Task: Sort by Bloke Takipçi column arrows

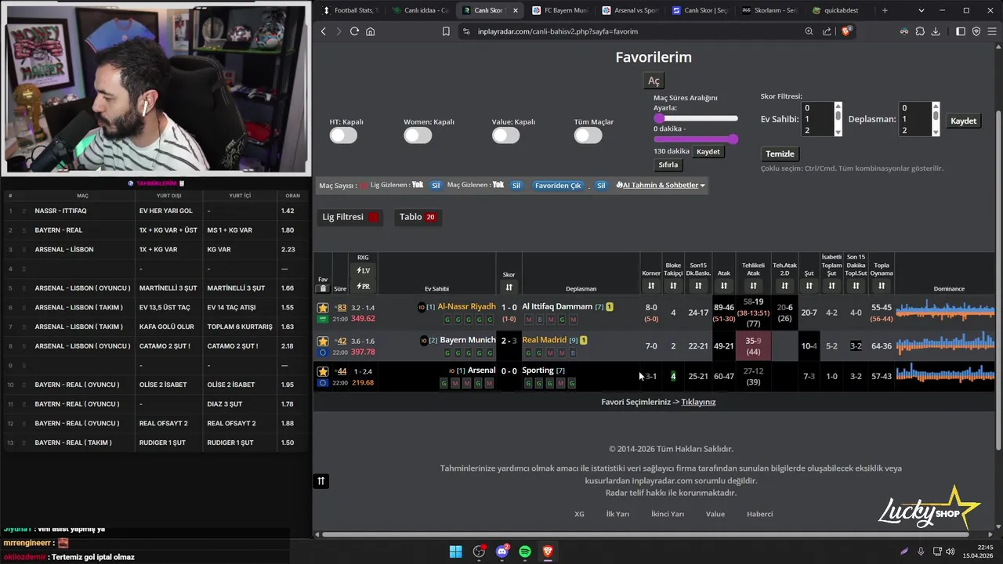Action: click(673, 286)
